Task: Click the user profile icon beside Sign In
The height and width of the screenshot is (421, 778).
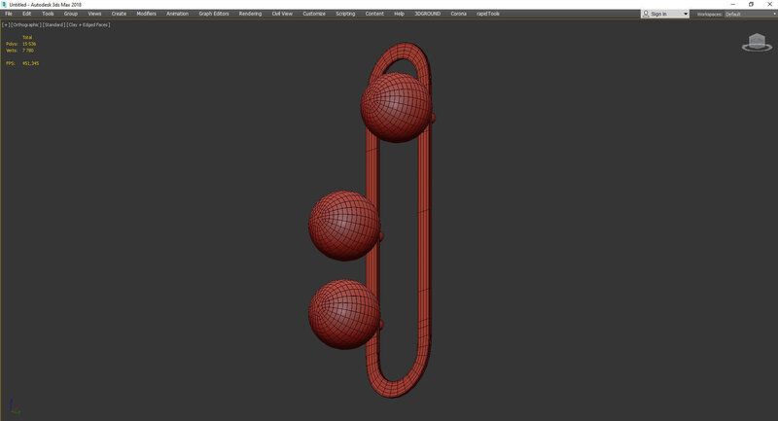Action: click(x=648, y=15)
